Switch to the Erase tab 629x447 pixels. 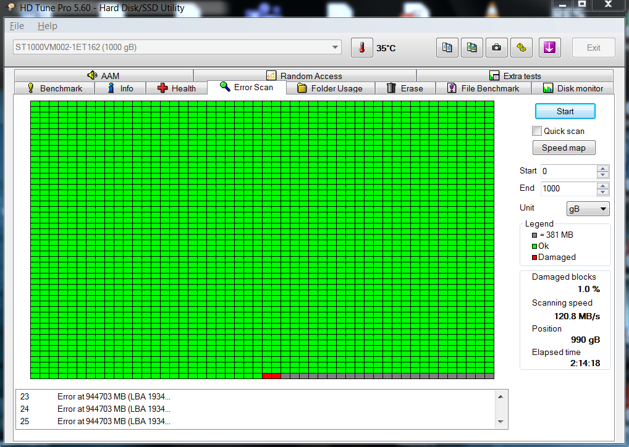pos(405,88)
